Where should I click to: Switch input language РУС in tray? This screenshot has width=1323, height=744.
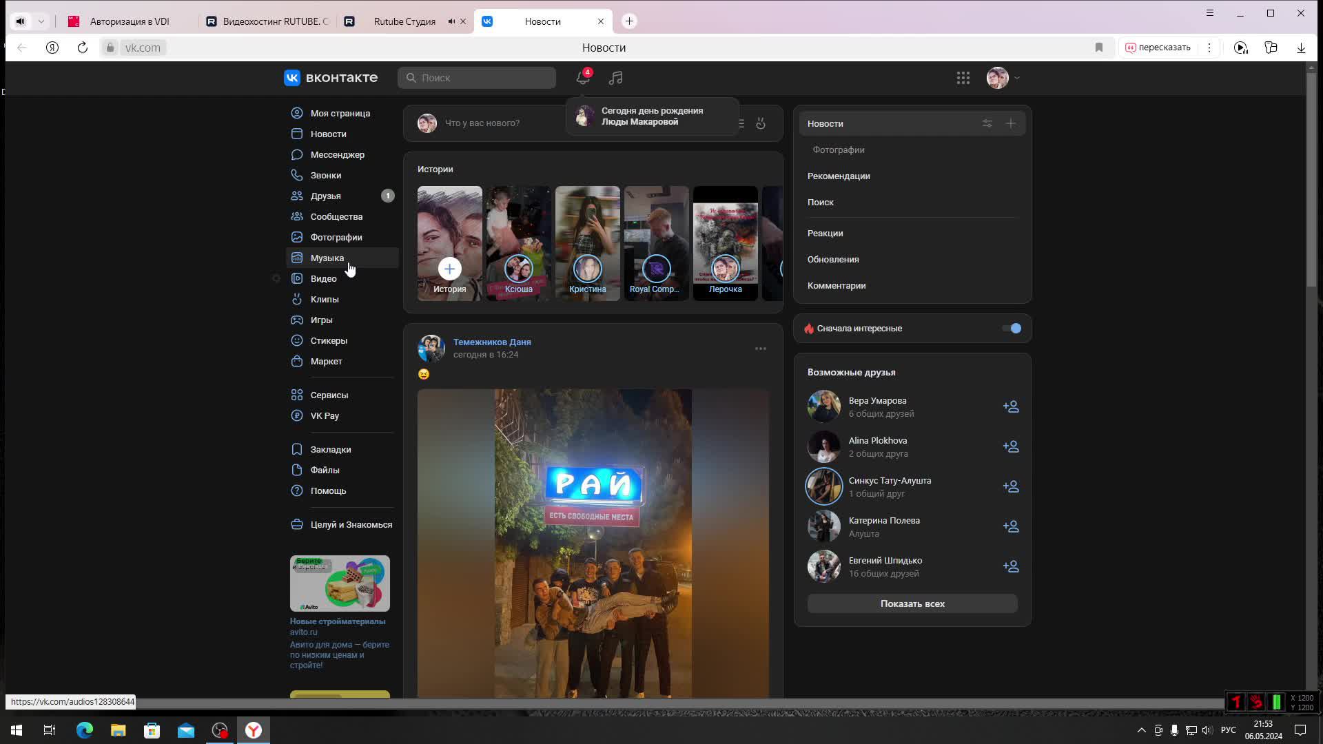[1228, 730]
